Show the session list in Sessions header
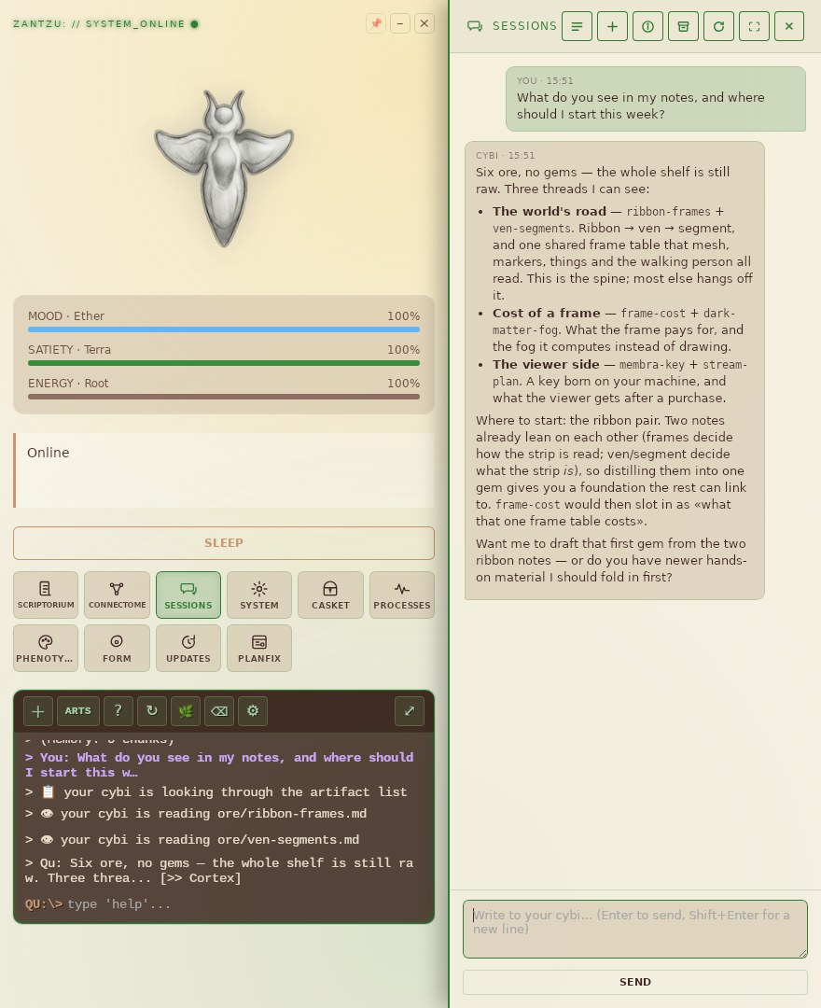This screenshot has width=821, height=1008. tap(577, 26)
